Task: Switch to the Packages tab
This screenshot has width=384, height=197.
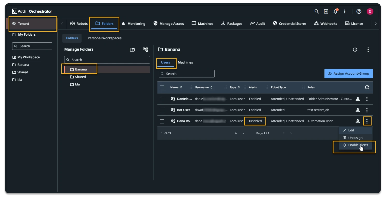Action: [232, 23]
